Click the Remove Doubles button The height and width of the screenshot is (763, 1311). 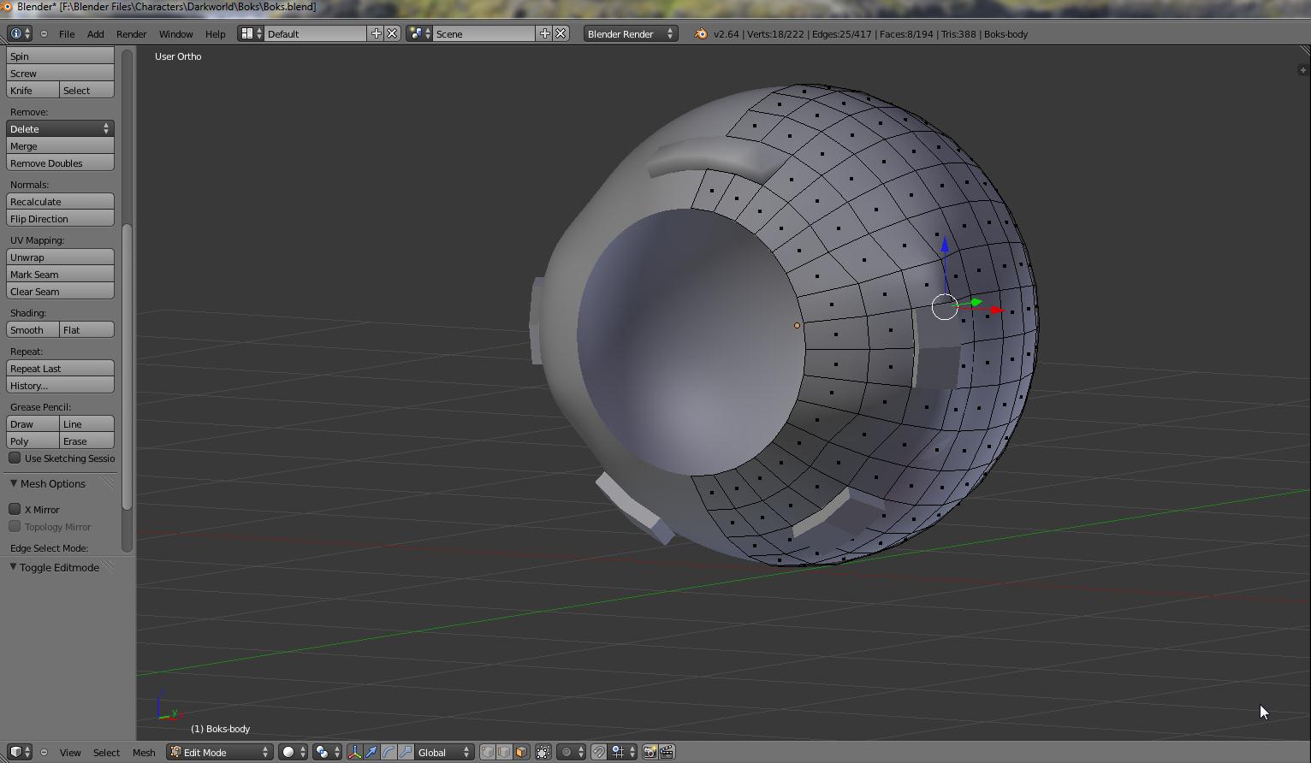pos(60,163)
